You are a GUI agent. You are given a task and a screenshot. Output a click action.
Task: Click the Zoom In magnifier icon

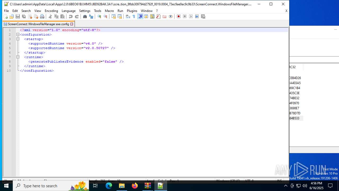(99, 16)
